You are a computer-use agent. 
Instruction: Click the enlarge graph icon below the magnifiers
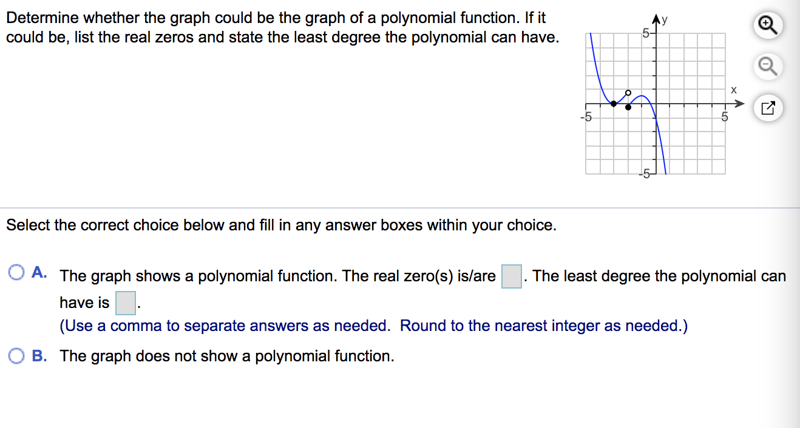pyautogui.click(x=767, y=108)
